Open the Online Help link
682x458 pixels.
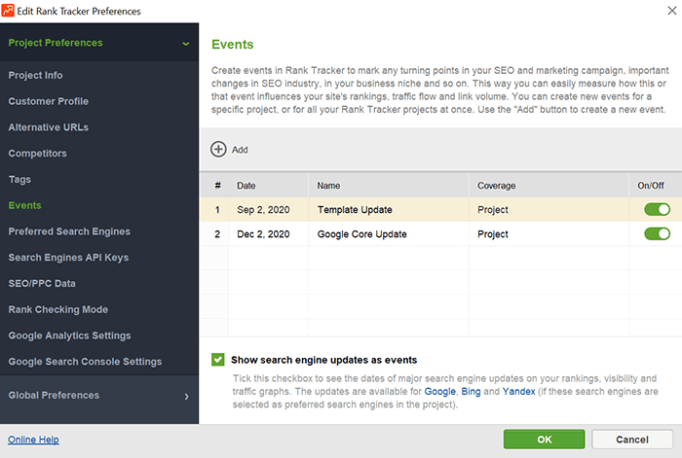(33, 440)
